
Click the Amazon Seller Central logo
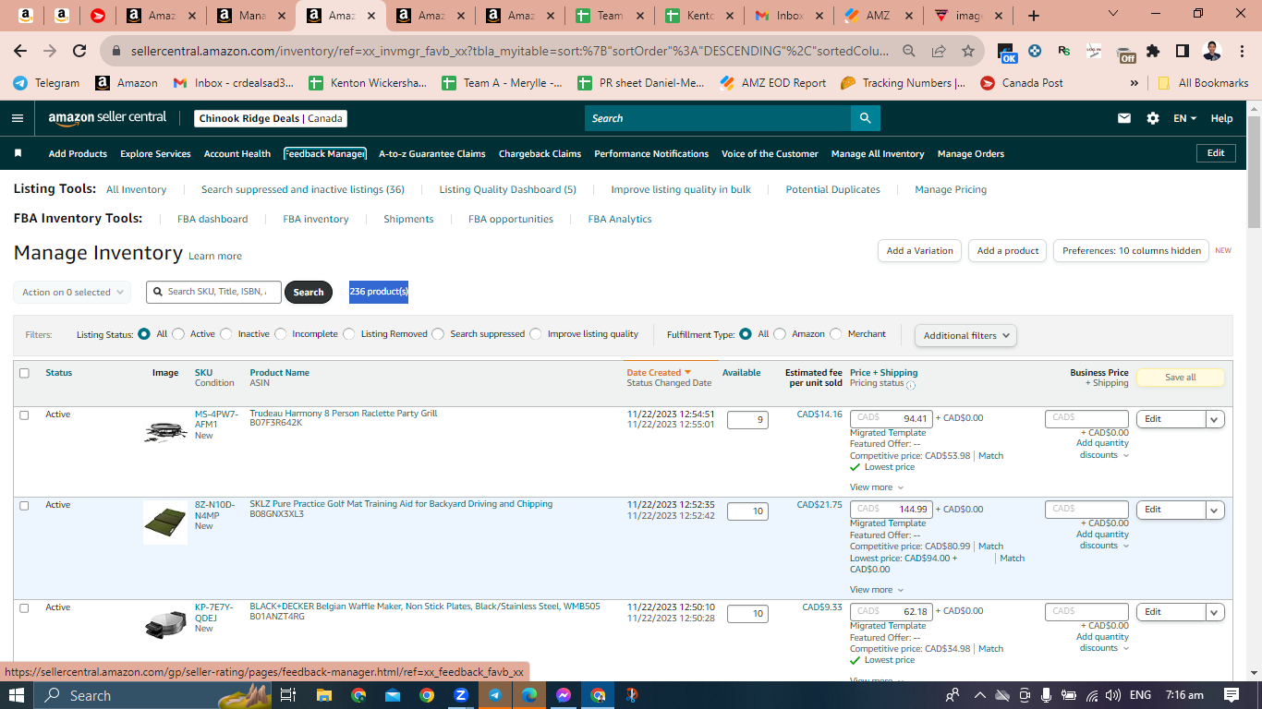coord(108,118)
